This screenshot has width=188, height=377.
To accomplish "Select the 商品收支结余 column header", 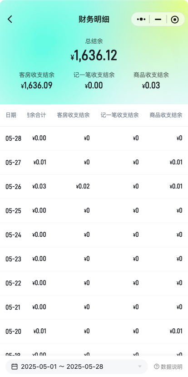I will tap(166, 115).
